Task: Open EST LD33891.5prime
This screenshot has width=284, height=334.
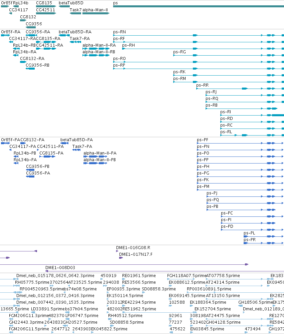Action: (48, 309)
